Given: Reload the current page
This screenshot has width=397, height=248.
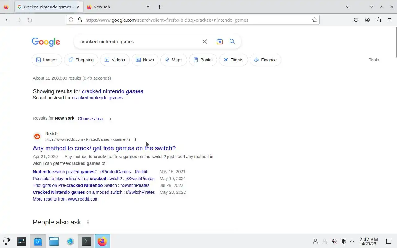Looking at the screenshot, I should (30, 20).
